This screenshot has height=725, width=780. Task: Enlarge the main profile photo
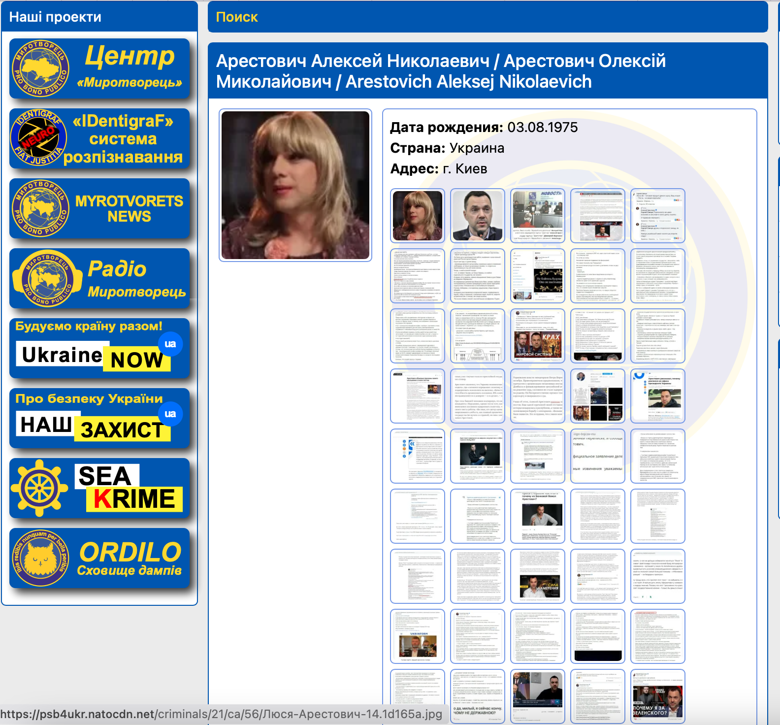click(x=295, y=185)
